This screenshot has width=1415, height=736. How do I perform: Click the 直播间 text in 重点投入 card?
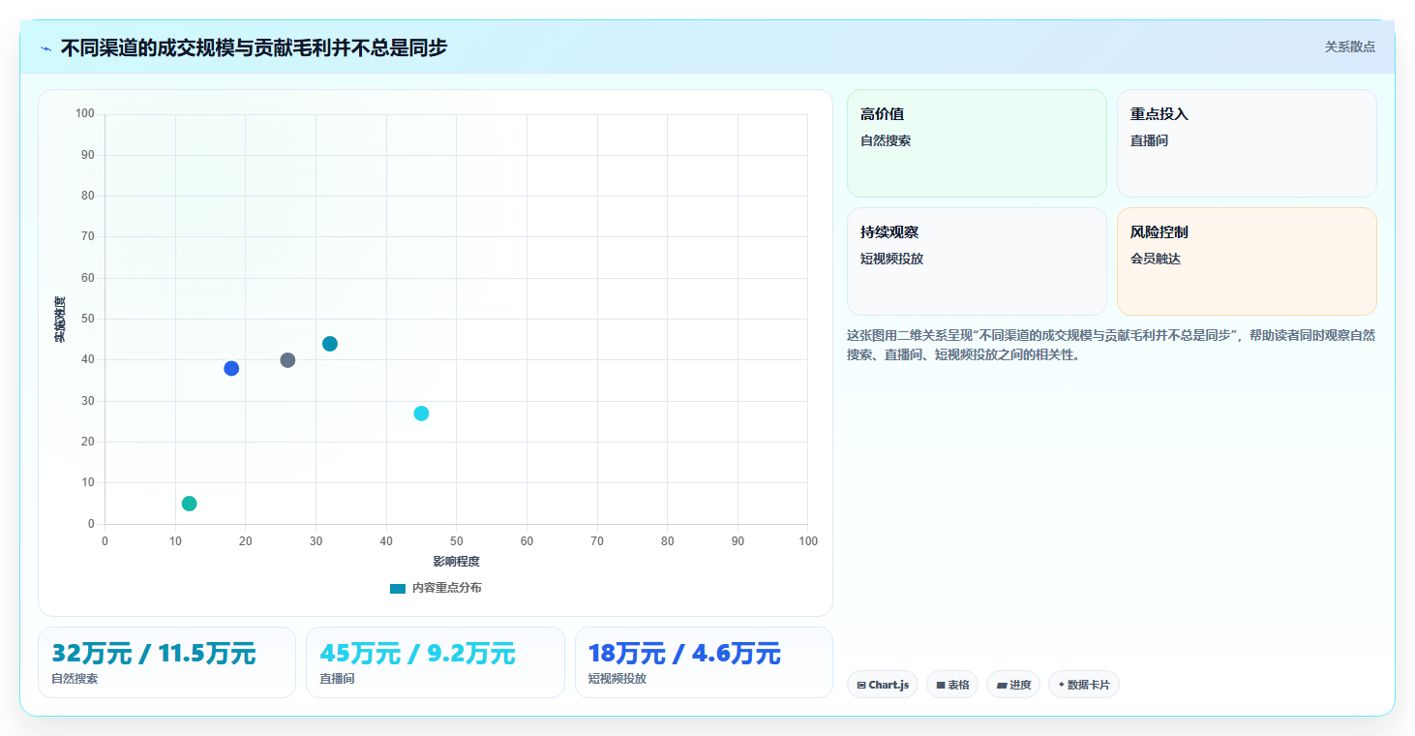coord(1150,140)
